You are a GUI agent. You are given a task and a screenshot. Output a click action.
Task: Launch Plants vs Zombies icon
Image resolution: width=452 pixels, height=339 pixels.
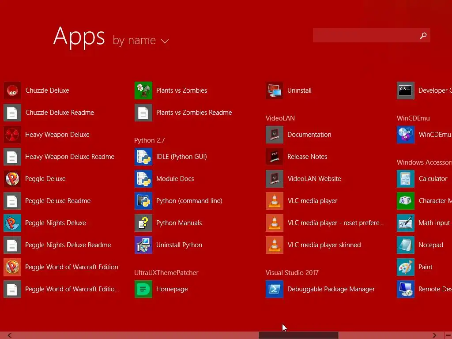143,90
